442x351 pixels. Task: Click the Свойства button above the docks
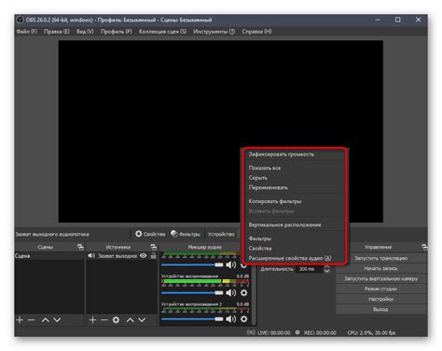150,234
